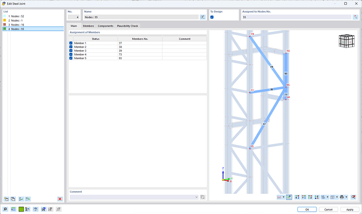362x214 pixels.
Task: Click the pick nodes icon beside Assigned Nodes
Action: tap(356, 17)
